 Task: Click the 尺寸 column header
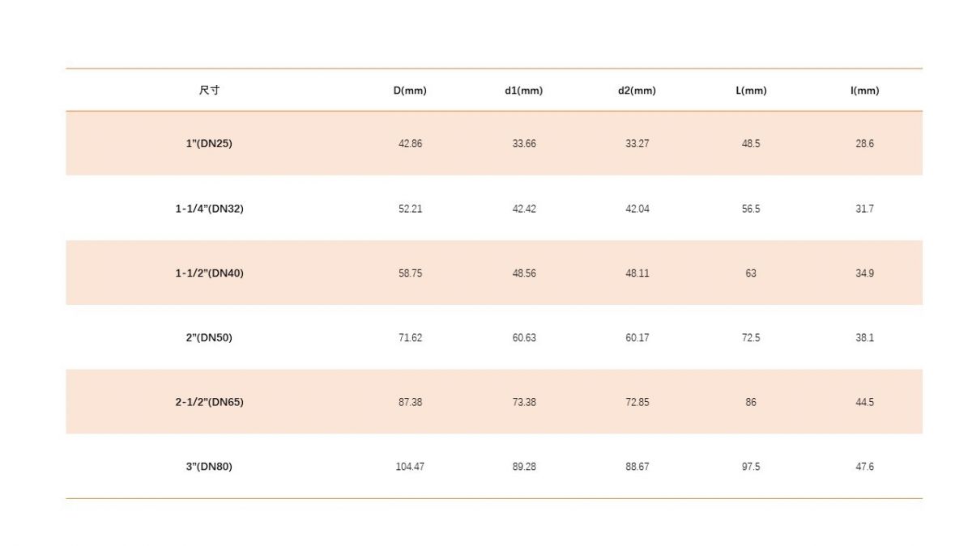pyautogui.click(x=209, y=91)
